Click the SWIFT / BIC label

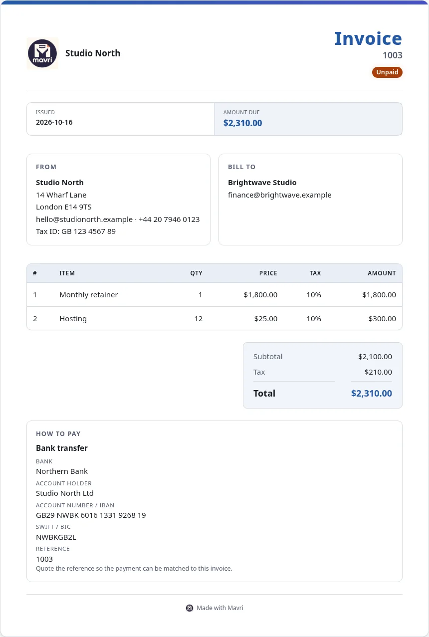click(x=53, y=527)
